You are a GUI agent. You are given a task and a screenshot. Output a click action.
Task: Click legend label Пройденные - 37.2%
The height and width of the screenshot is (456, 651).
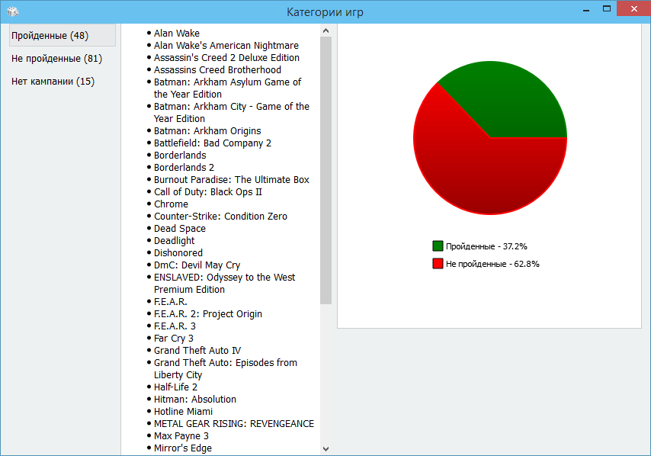[486, 246]
